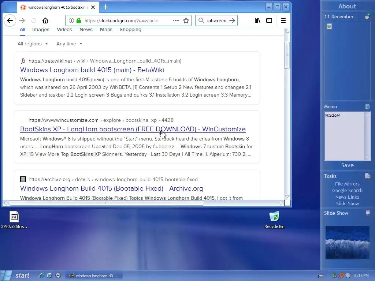The image size is (375, 281).
Task: Click the browser scroll up arrow
Action: 287,31
